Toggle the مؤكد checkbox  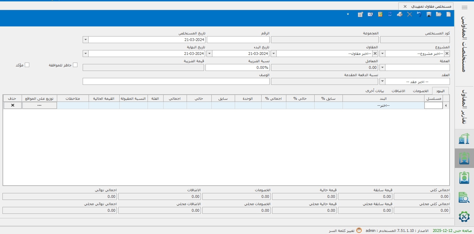click(x=27, y=65)
